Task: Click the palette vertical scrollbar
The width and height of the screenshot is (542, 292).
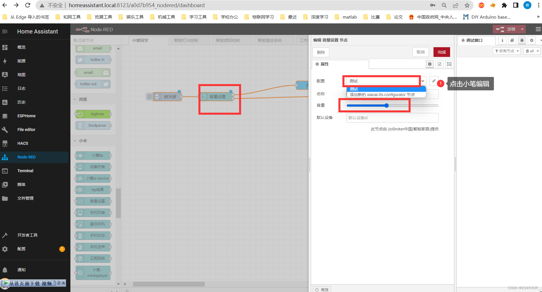Action: tap(118, 203)
